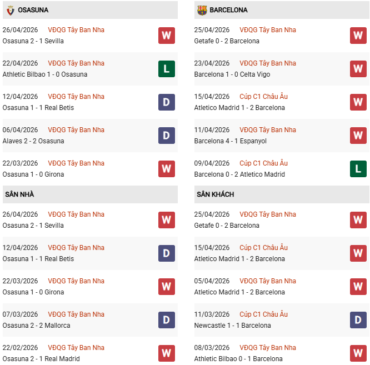Viewport: 370px width, 365px height.
Task: Select the OSASUNA team header
Action: [x=90, y=10]
